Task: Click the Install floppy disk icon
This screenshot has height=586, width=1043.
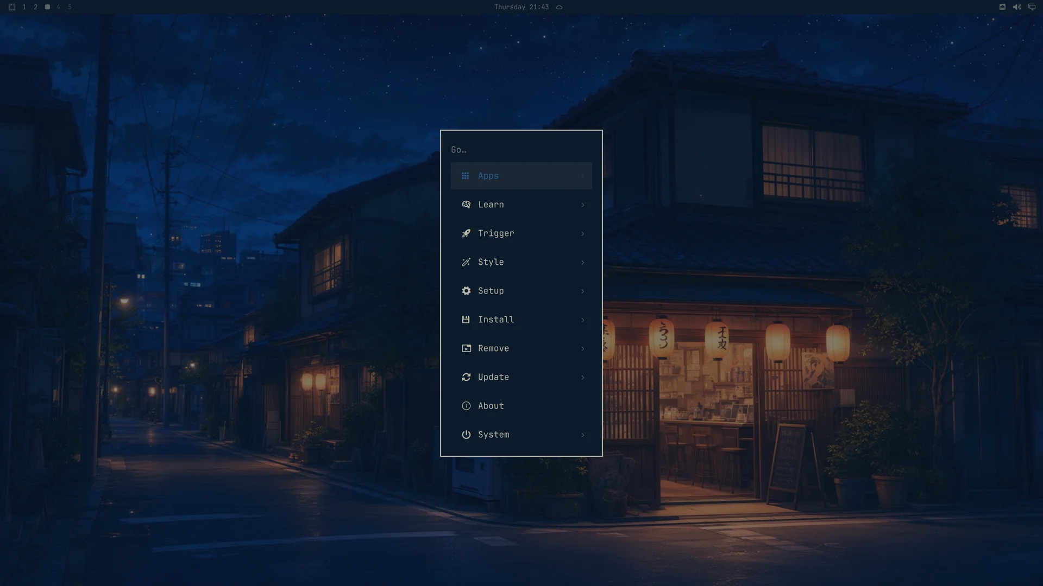Action: (x=466, y=320)
